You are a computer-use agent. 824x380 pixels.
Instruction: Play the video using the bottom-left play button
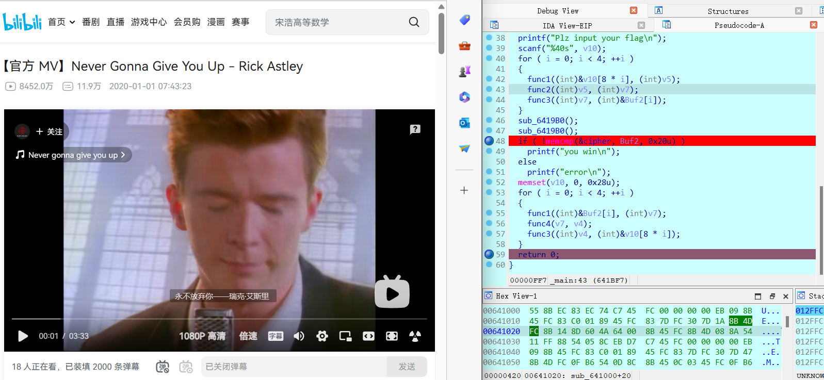coord(23,336)
